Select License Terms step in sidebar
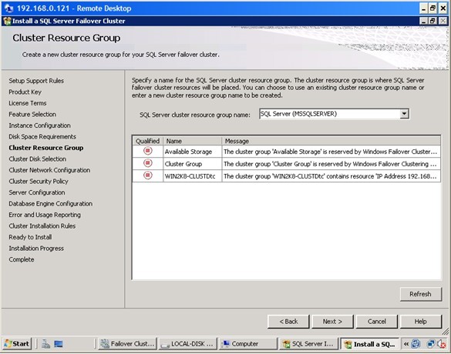 click(x=27, y=103)
